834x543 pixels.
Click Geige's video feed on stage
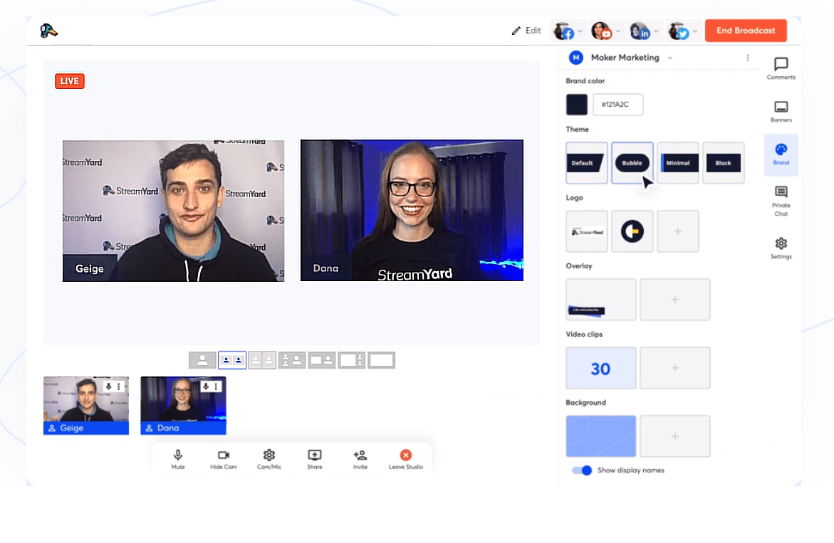(173, 211)
